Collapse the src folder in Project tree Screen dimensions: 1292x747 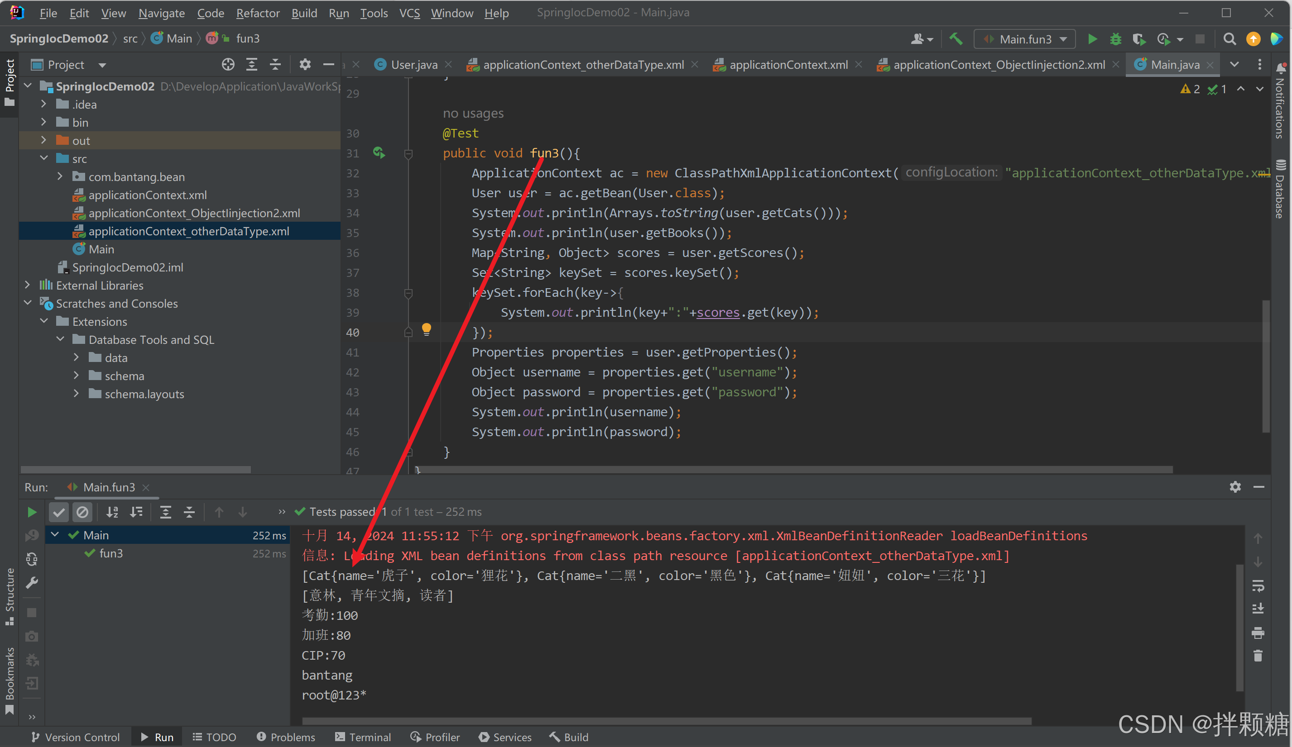44,159
